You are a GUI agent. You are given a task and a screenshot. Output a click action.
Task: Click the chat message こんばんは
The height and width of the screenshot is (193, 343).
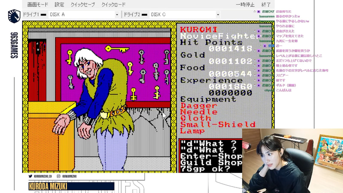tap(283, 90)
